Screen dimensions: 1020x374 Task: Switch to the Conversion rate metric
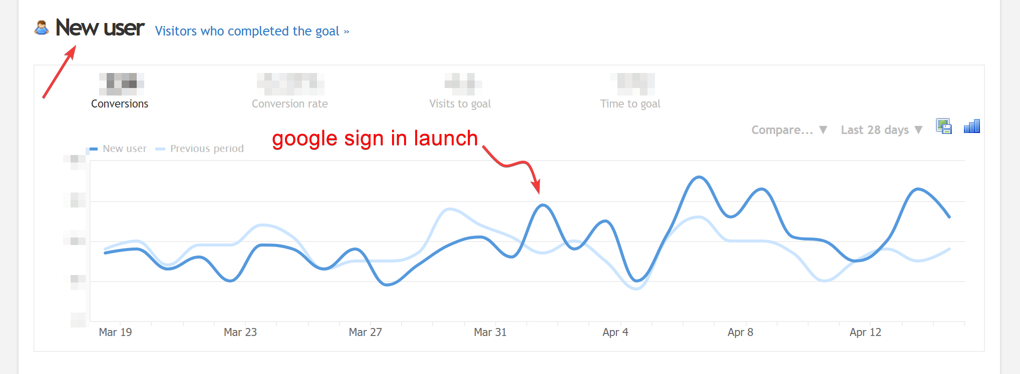pos(290,103)
